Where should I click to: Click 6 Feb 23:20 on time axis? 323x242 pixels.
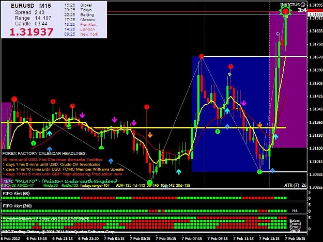(88, 238)
